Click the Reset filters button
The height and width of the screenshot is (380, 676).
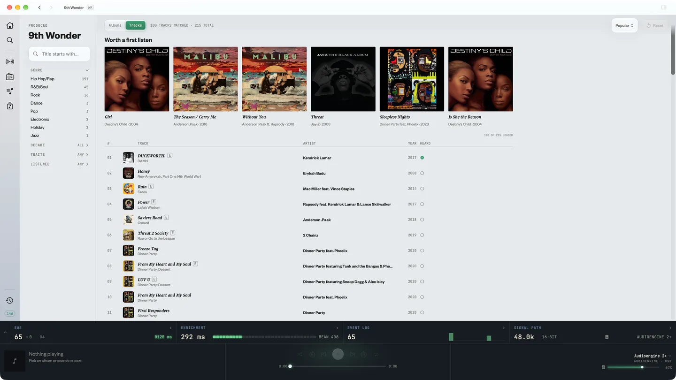[655, 25]
